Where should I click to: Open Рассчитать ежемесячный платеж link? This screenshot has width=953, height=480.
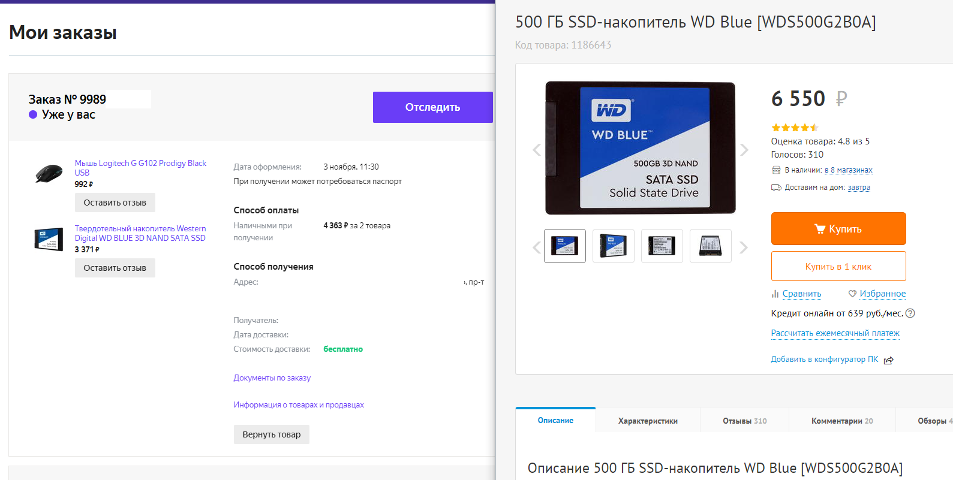point(835,333)
